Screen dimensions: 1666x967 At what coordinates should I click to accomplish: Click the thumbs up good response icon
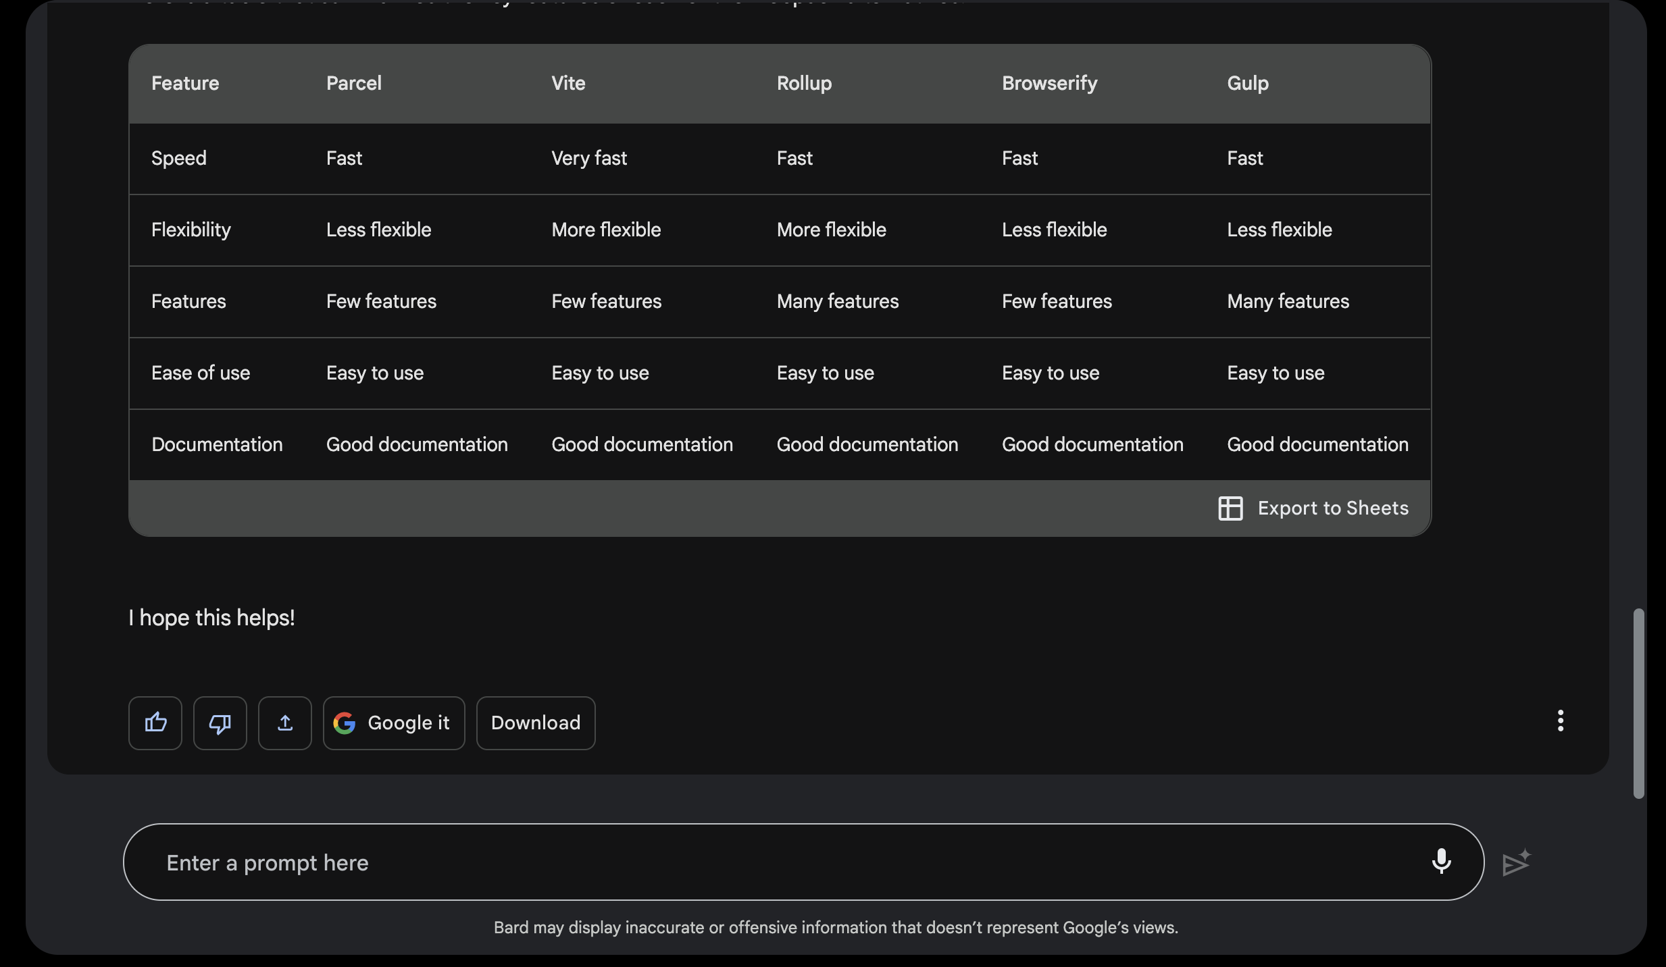click(x=155, y=723)
